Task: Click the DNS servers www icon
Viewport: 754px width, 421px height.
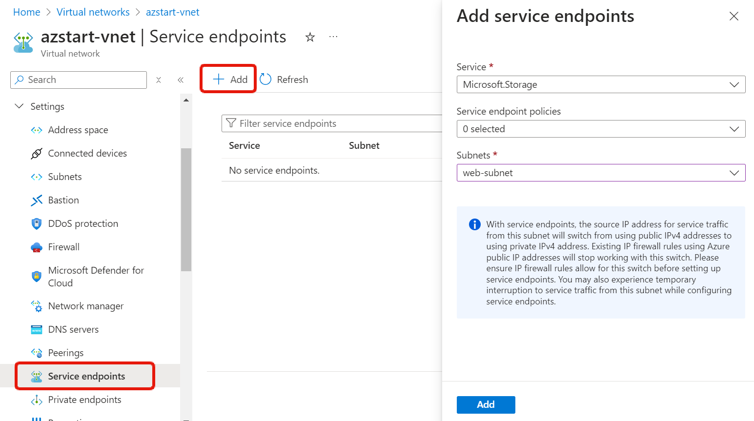Action: tap(37, 330)
